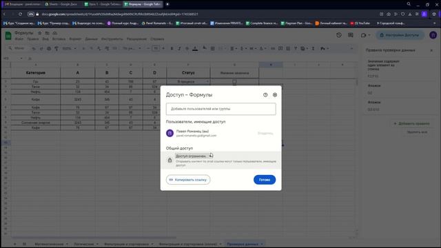Screen dimensions: 441x248
Task: Star the Формулы document
Action: [40, 33]
